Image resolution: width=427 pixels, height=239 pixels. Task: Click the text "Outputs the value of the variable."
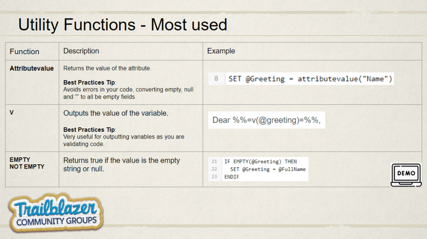point(116,113)
